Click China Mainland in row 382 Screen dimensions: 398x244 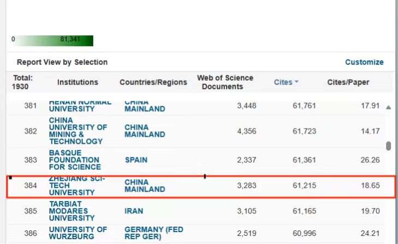(144, 131)
